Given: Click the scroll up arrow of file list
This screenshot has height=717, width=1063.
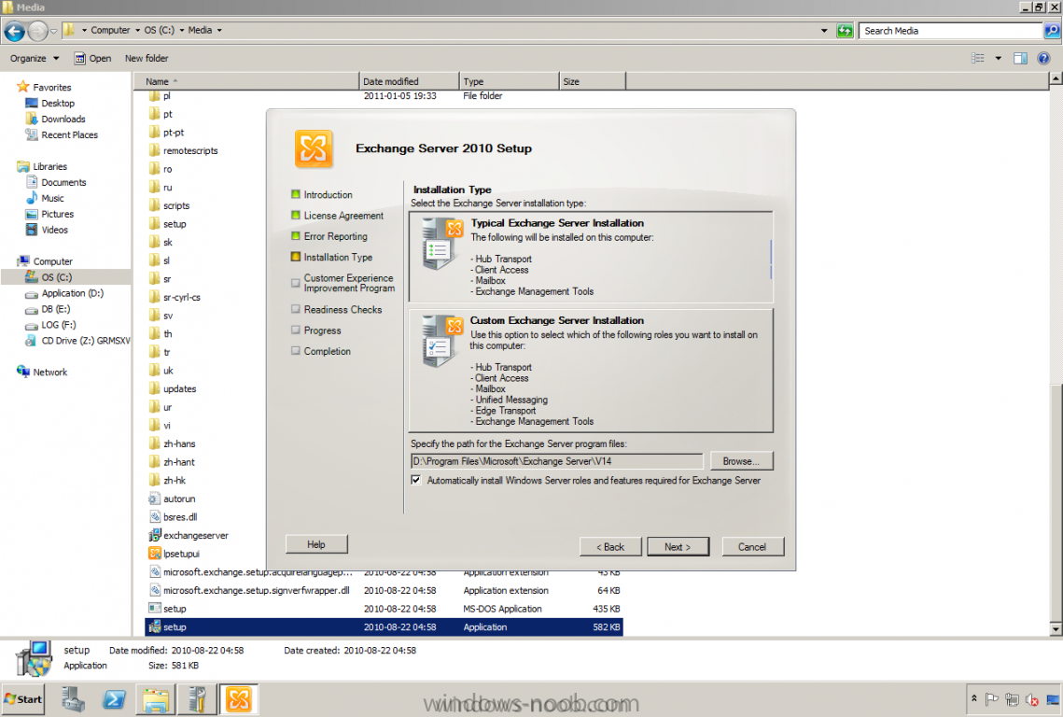Looking at the screenshot, I should coord(1056,78).
